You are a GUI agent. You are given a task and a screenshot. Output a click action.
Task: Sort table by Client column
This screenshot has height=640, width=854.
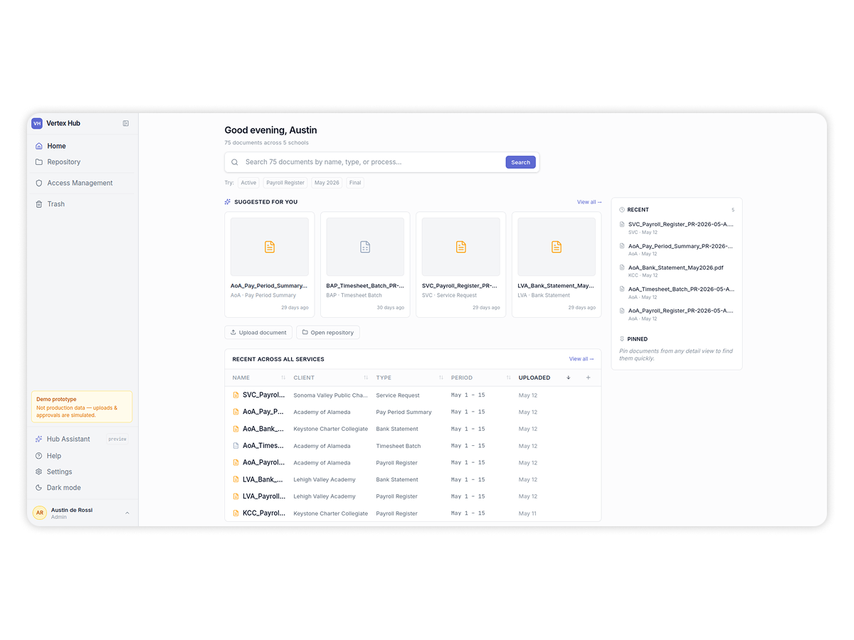click(x=331, y=378)
